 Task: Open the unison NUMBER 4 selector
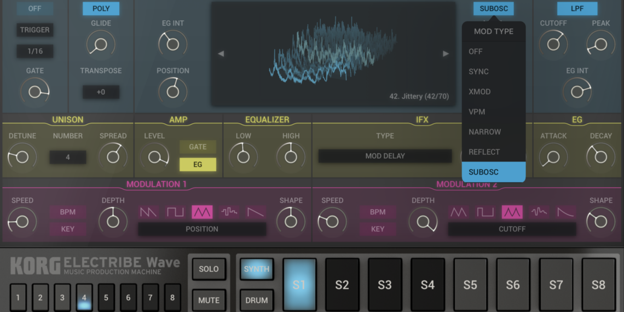(68, 157)
